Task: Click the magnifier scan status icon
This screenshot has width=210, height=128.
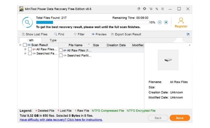Action: 27,22
